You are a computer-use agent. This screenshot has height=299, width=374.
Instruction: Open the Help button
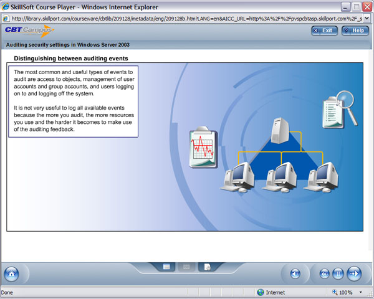tap(354, 30)
